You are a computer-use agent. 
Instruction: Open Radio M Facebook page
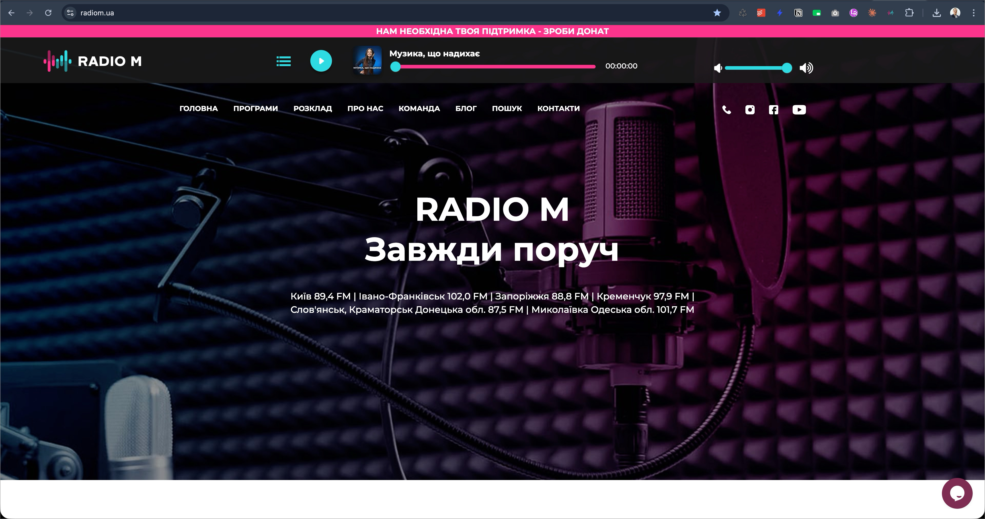773,110
